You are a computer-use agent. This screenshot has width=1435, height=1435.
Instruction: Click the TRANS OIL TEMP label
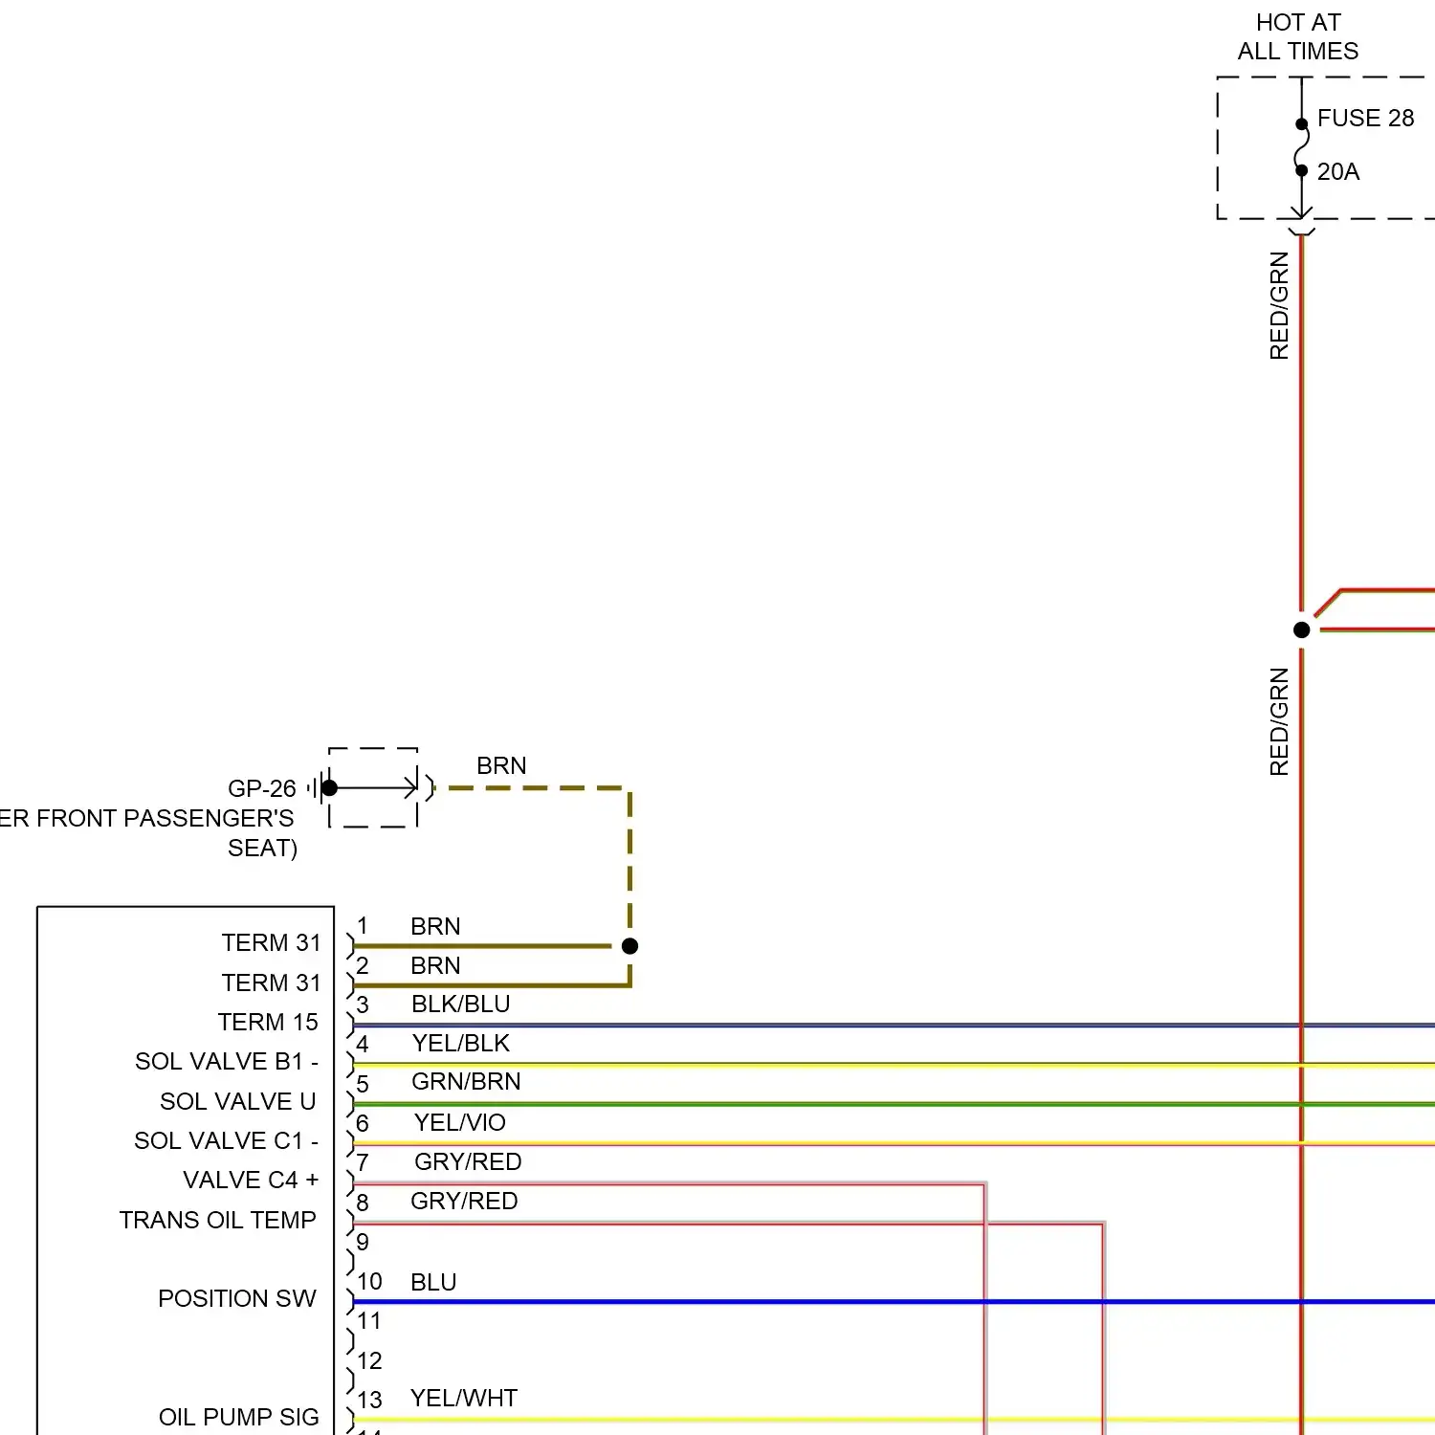[x=217, y=1221]
